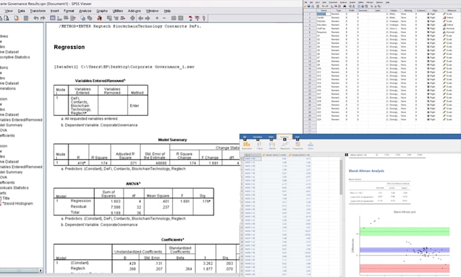Click the Residual row in the ANOVA table
Image resolution: width=461 pixels, height=277 pixels.
click(134, 207)
